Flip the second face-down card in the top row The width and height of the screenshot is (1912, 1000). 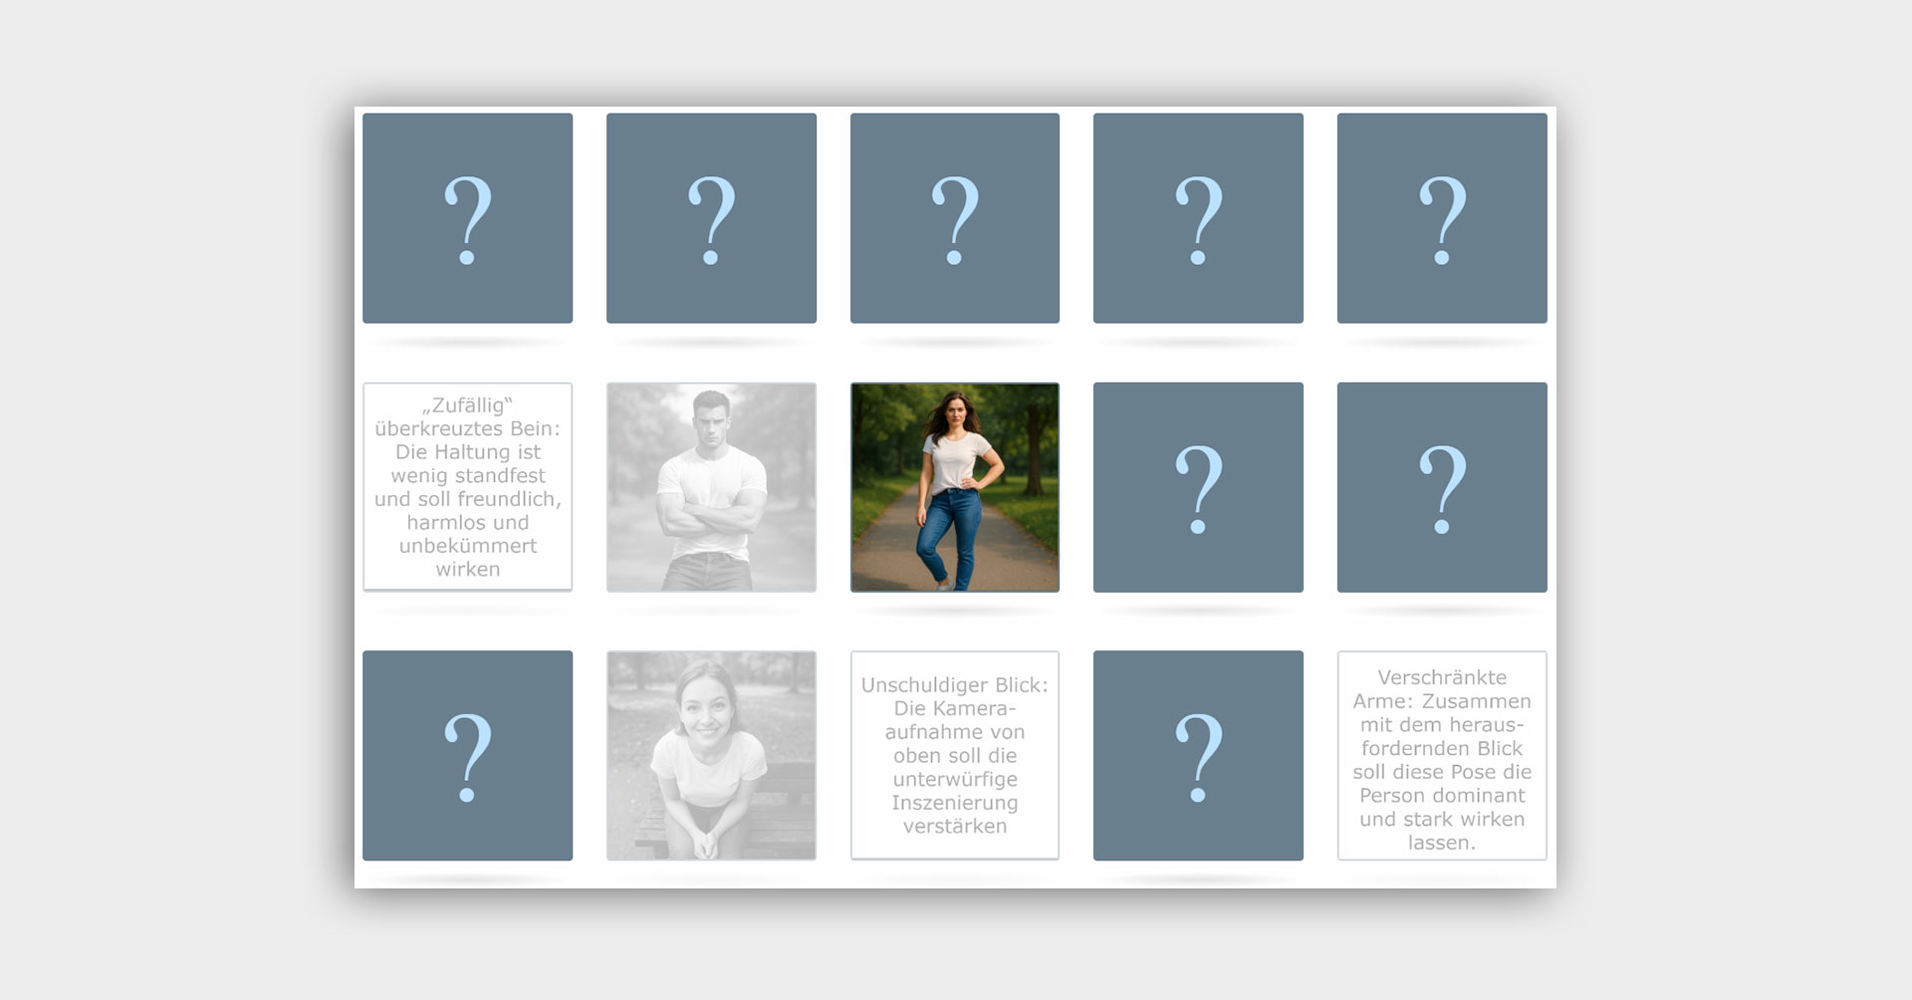(711, 218)
